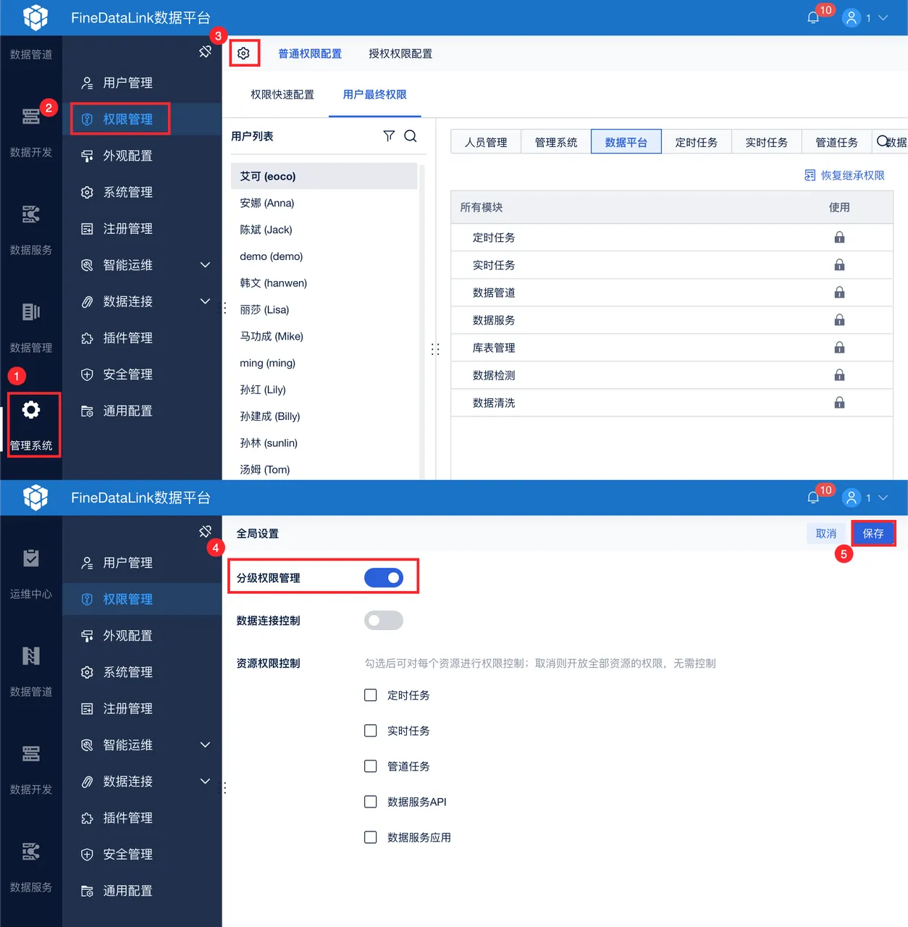
Task: Expand 智能运维 in top screenshot menu
Action: (205, 265)
